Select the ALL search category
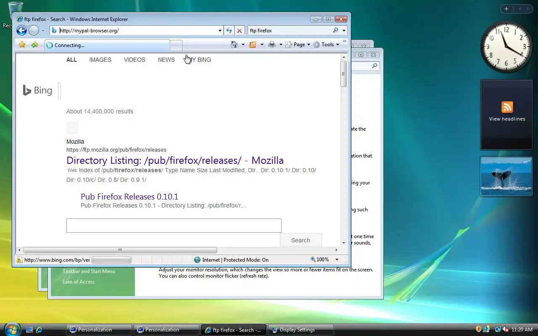The width and height of the screenshot is (538, 336). tap(71, 60)
